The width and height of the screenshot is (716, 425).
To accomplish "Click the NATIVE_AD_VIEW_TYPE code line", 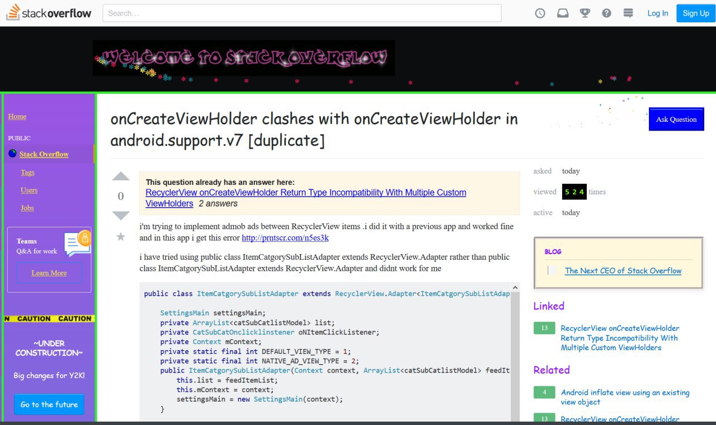I will click(x=260, y=361).
